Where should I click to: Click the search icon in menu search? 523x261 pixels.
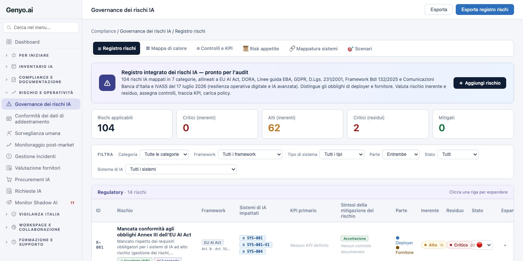pyautogui.click(x=9, y=28)
